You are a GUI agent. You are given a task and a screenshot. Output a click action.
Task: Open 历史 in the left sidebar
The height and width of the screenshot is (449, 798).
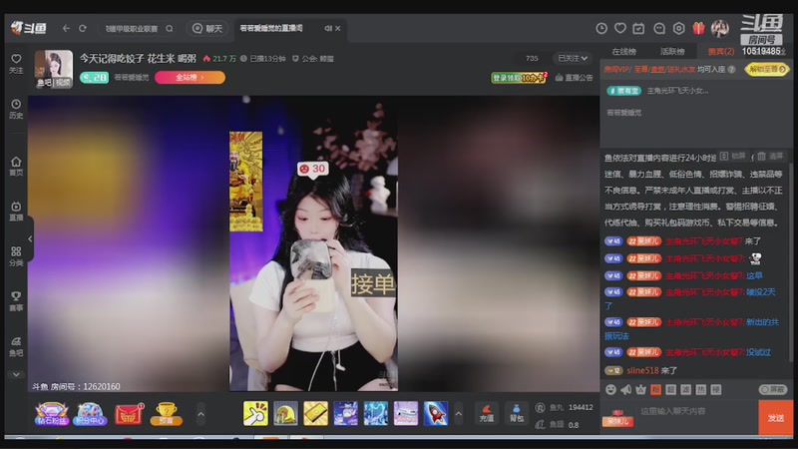(16, 109)
